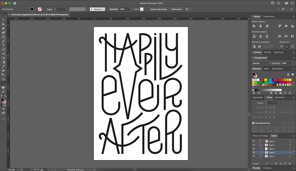Screen dimensions: 296x171
Task: Click the Opacidad 100% field in control bar
Action: coord(124,9)
